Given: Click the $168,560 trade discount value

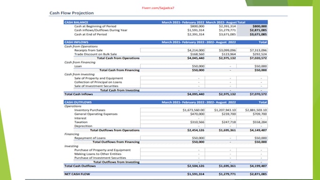Looking at the screenshot, I should (x=197, y=54).
